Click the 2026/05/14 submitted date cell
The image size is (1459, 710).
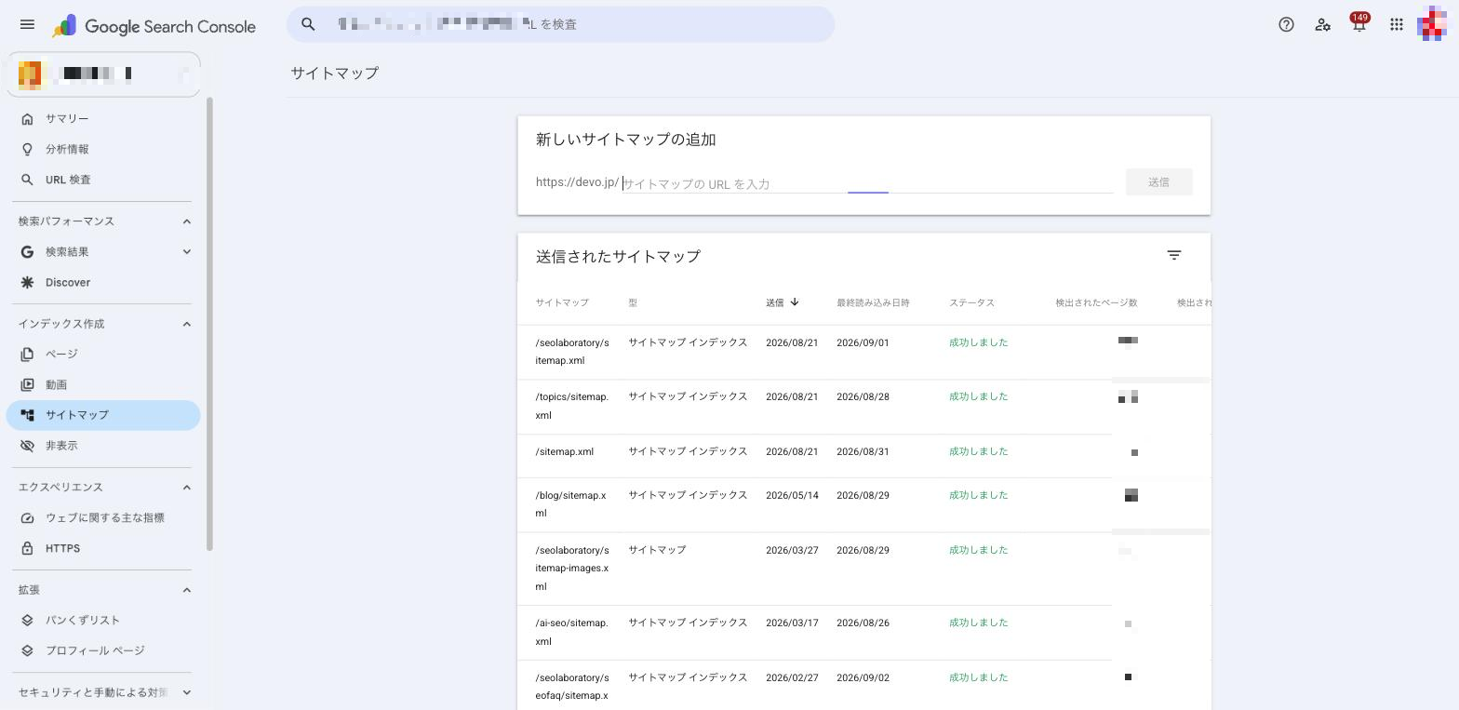click(792, 495)
